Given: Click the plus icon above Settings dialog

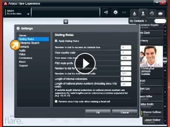Looking at the screenshot, I should coord(66,22).
